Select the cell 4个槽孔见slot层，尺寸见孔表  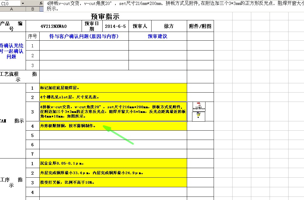pyautogui.click(x=113, y=97)
